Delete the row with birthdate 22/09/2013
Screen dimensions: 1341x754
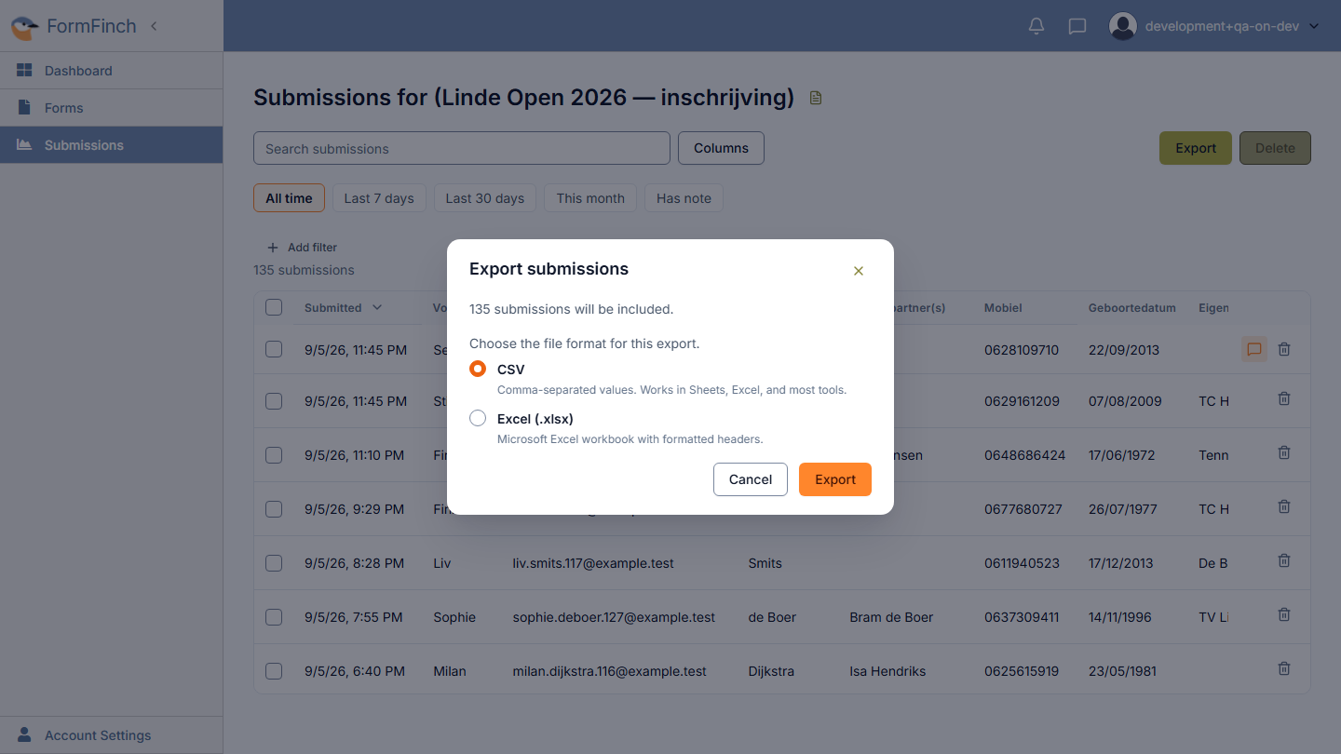(1284, 349)
